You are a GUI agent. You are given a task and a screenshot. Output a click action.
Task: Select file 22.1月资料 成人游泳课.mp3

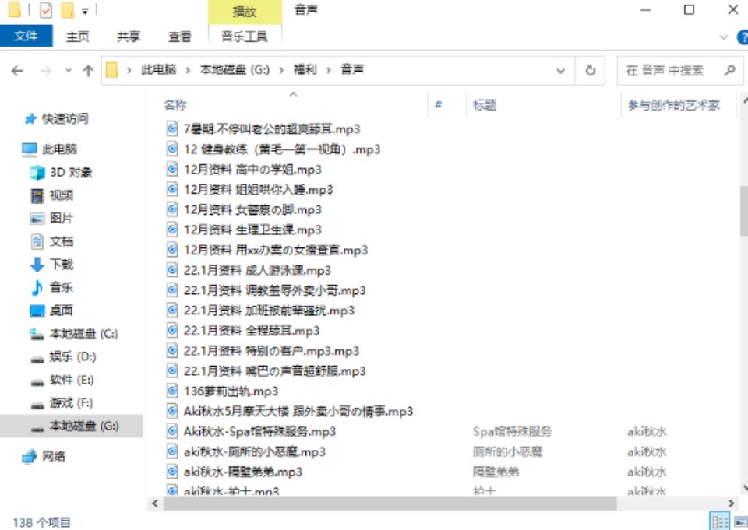[x=257, y=270]
